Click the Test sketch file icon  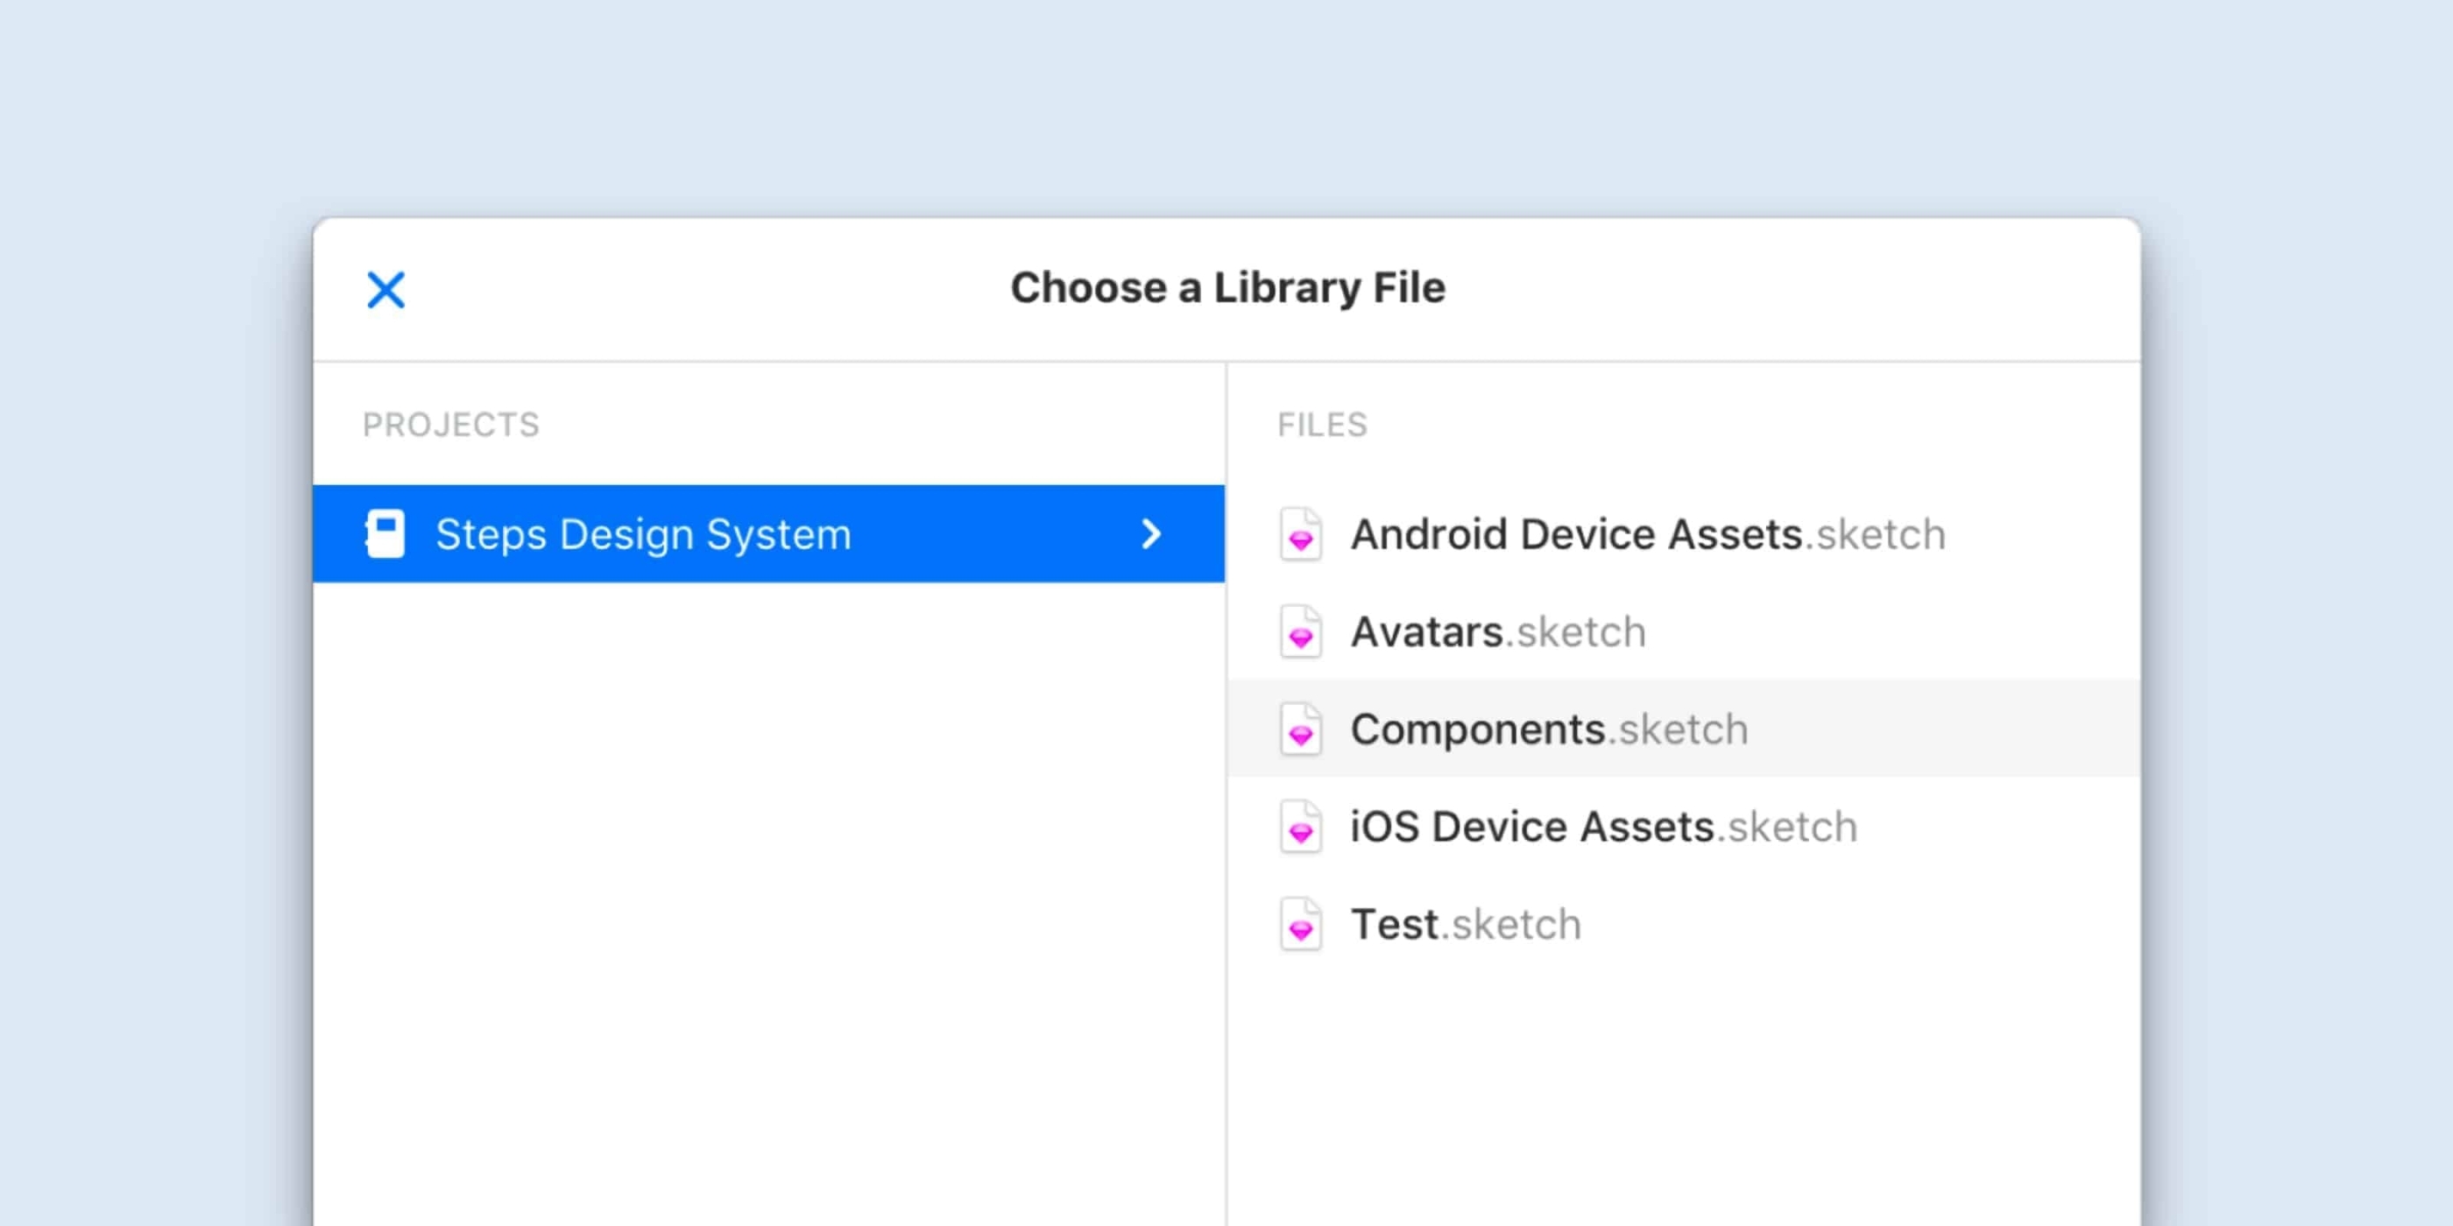(1301, 926)
